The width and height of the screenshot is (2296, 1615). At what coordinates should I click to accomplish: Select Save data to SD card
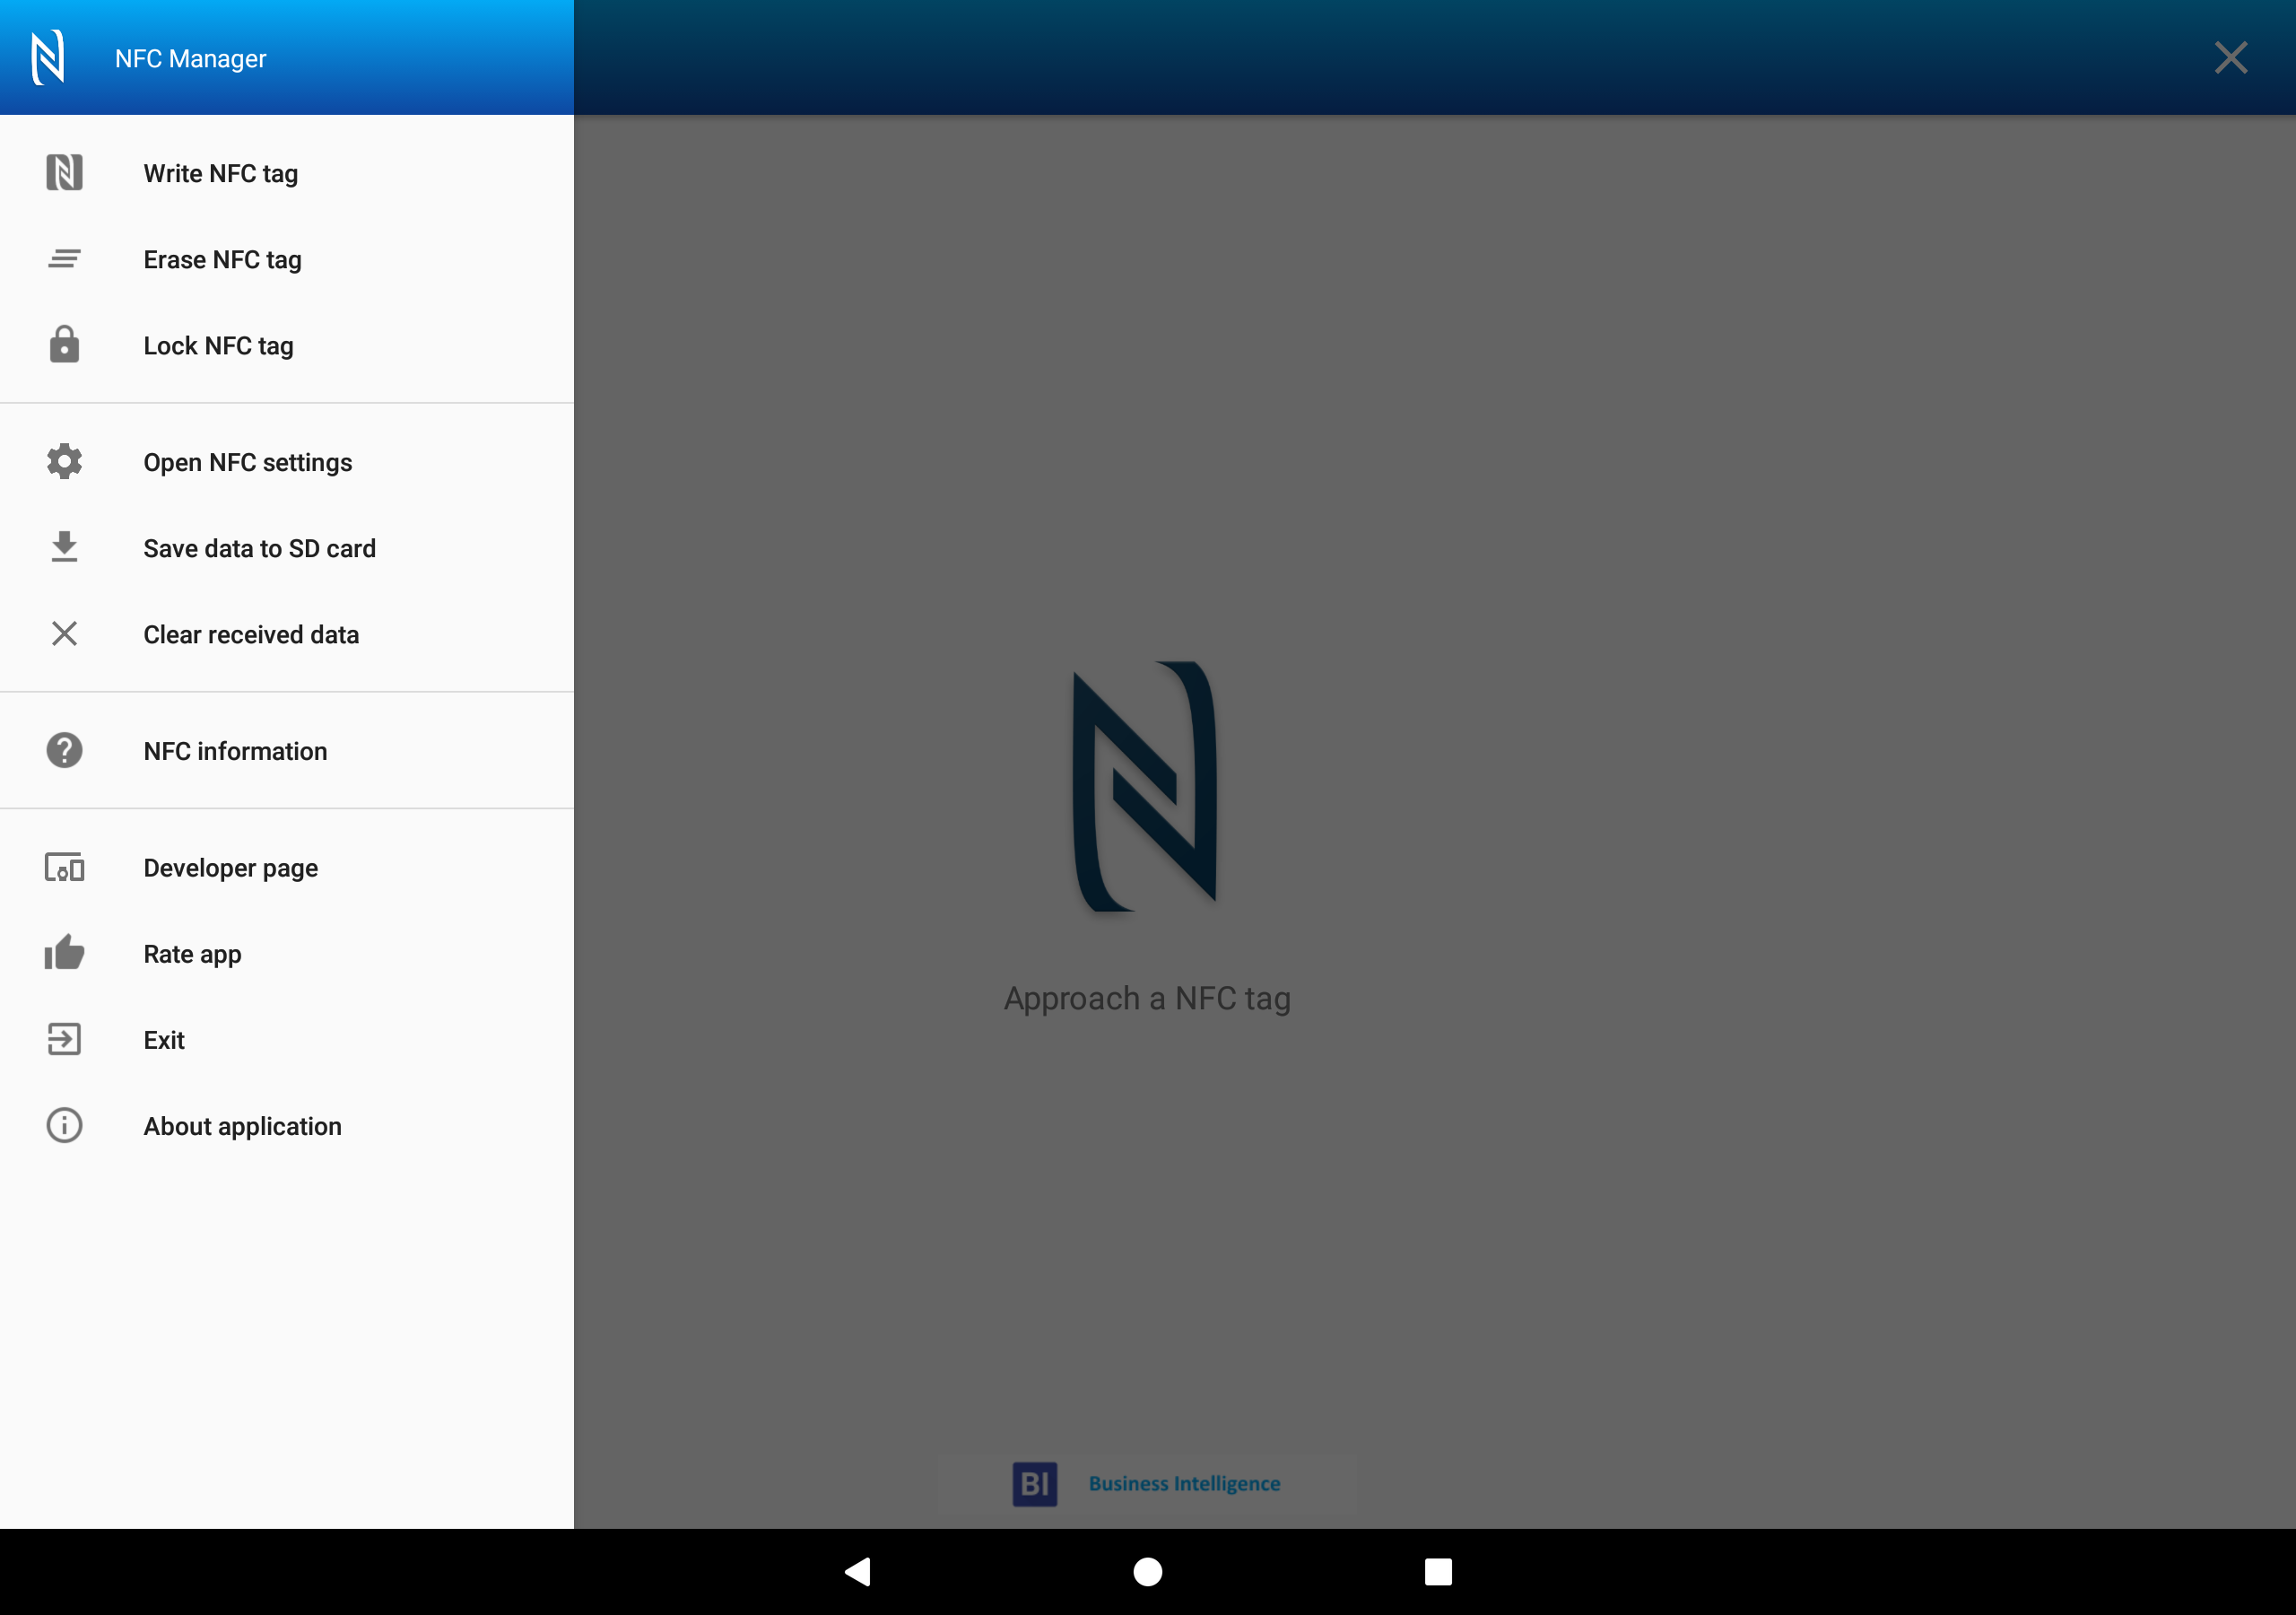tap(287, 548)
